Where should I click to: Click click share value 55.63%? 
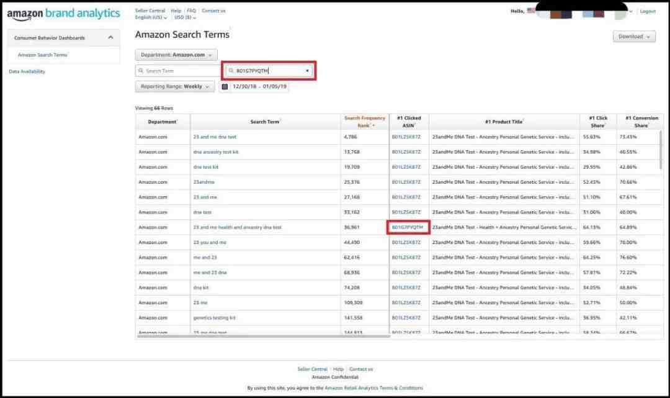[x=591, y=137]
